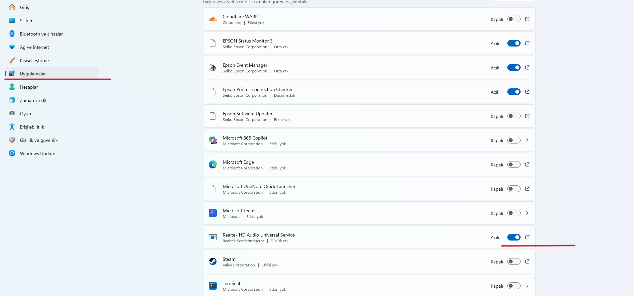Open Erişilebilirlik settings section
This screenshot has width=634, height=296.
click(52, 127)
